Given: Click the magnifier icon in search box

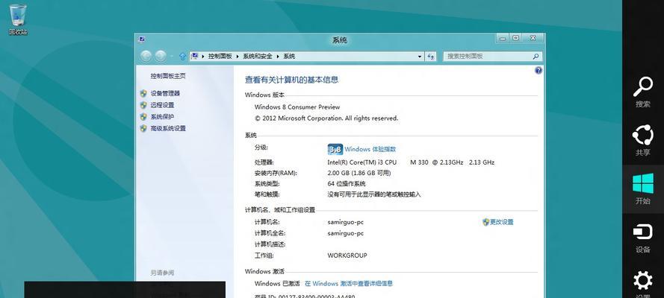Looking at the screenshot, I should click(536, 56).
